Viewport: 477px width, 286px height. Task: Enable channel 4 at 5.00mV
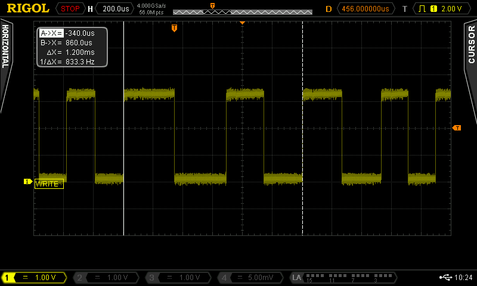click(252, 278)
